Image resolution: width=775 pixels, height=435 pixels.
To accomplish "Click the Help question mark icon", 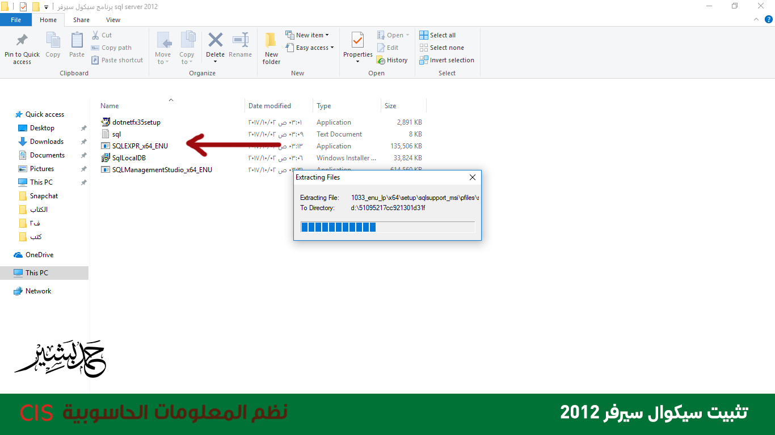I will point(769,19).
